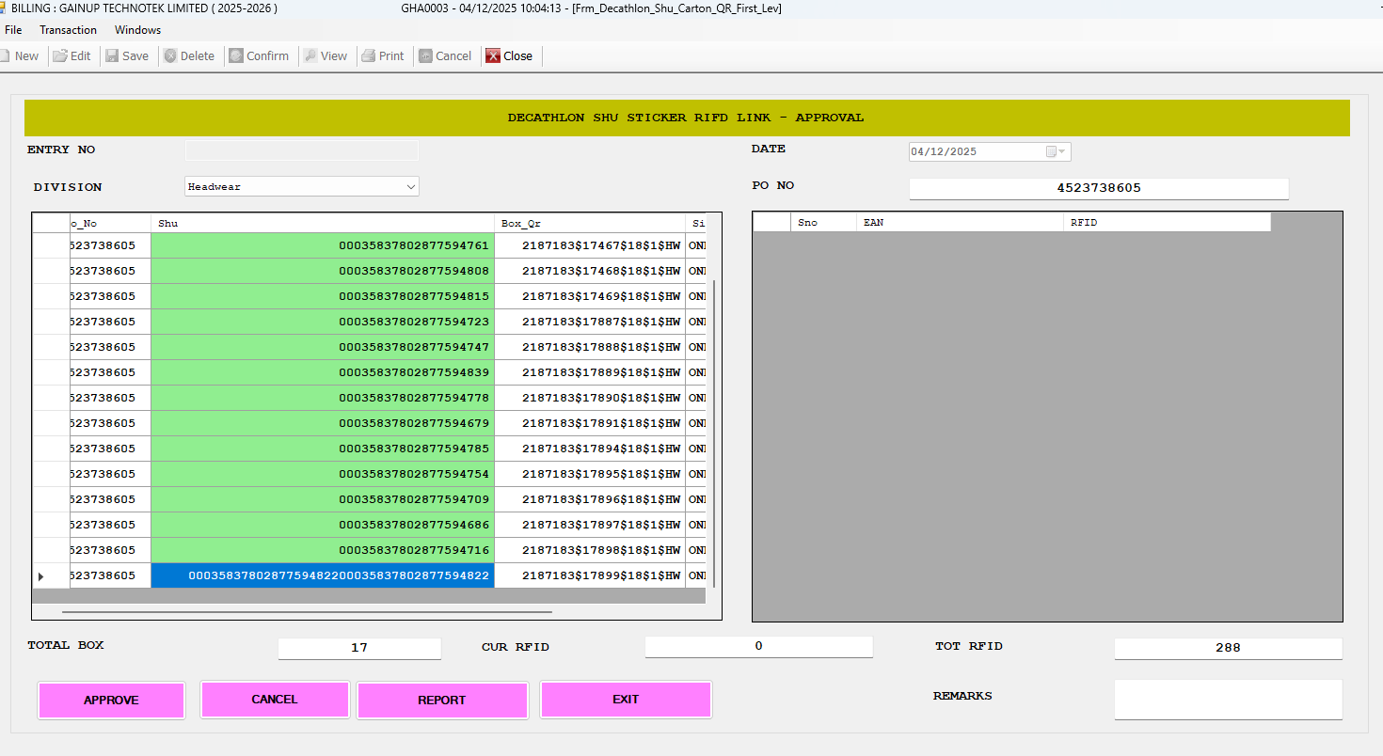Screen dimensions: 1383x756
Task: Click the toolbar Cancel icon
Action: (425, 56)
